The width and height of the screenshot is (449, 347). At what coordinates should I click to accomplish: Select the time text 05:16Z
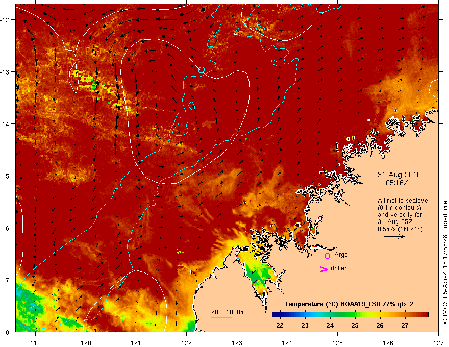(x=396, y=183)
